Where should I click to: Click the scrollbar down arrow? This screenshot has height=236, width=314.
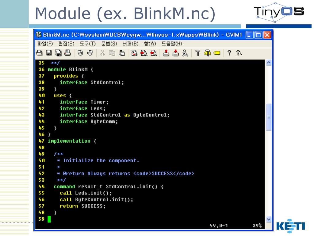[269, 219]
